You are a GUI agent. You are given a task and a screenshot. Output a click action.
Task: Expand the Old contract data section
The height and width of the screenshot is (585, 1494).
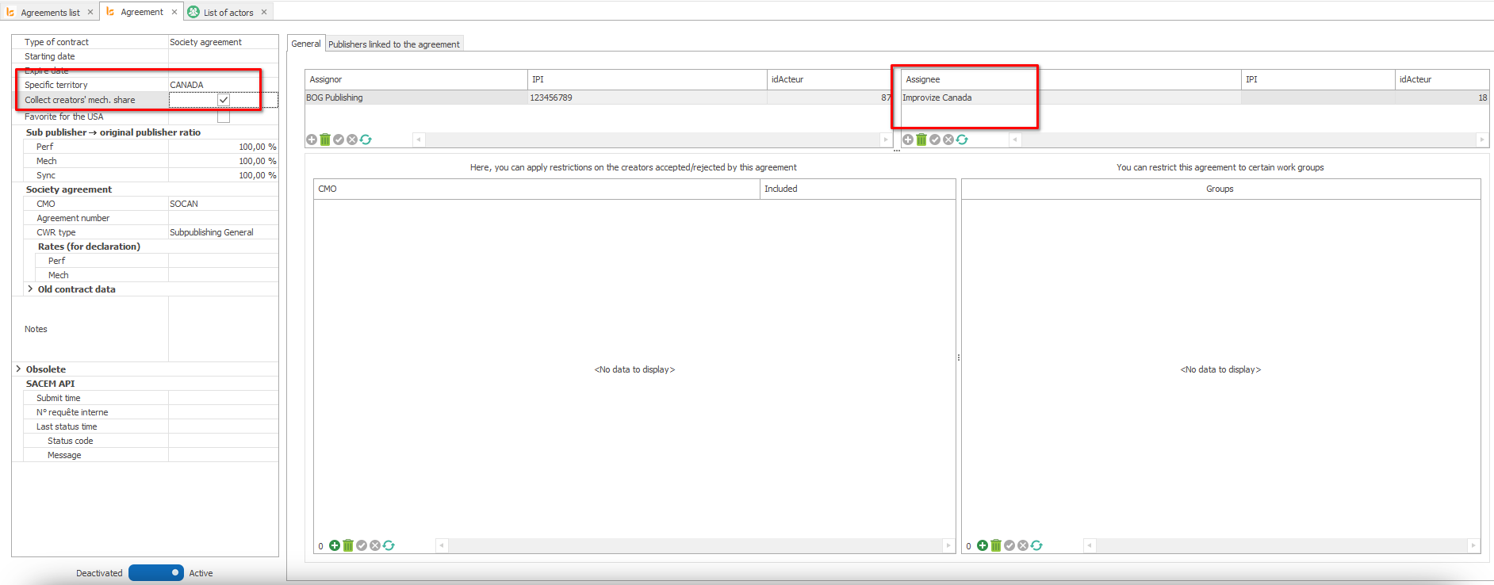pyautogui.click(x=30, y=289)
